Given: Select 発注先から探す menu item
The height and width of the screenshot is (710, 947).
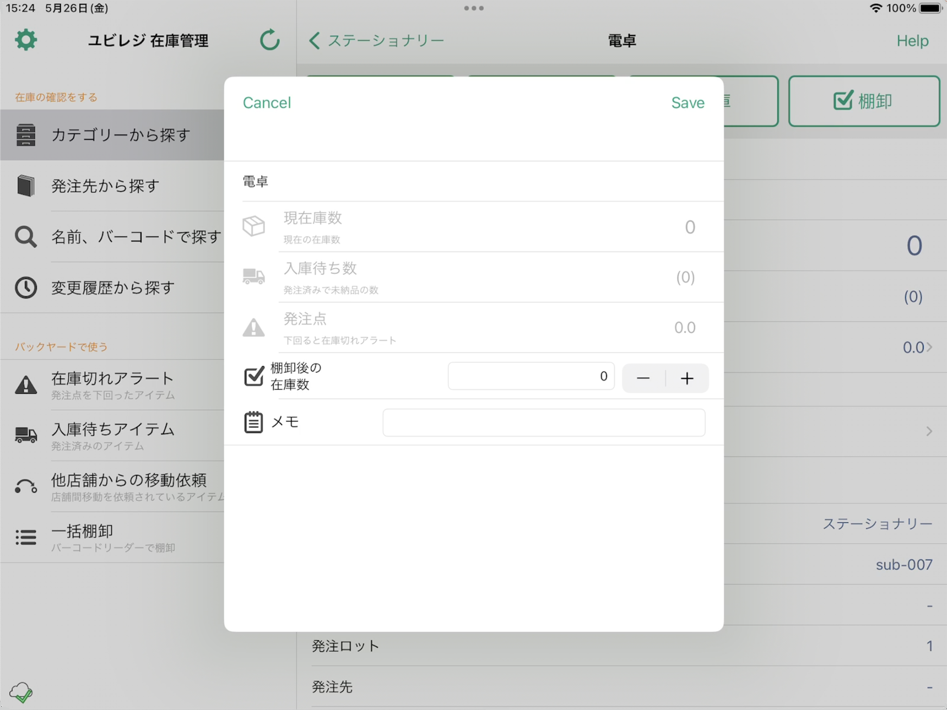Looking at the screenshot, I should [112, 186].
